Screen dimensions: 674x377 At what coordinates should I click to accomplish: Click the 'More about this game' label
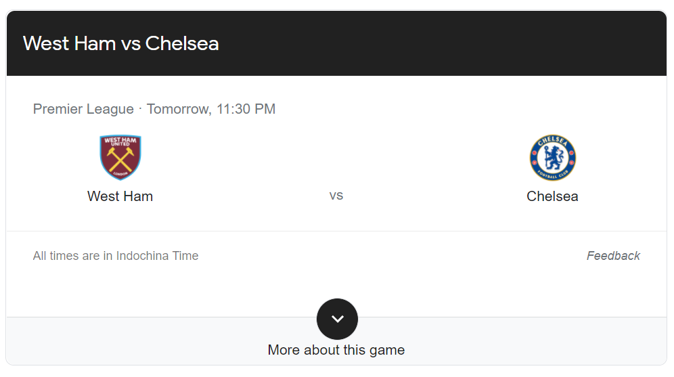coord(336,350)
